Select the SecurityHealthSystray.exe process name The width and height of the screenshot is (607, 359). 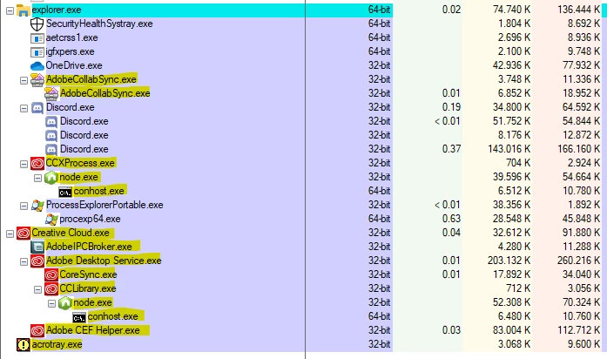tap(99, 24)
